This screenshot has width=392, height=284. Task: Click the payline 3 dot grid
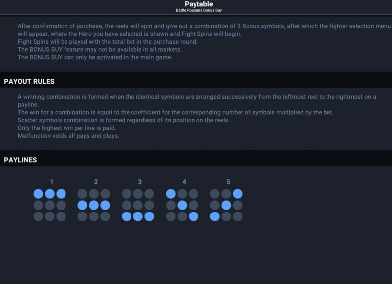pos(138,205)
